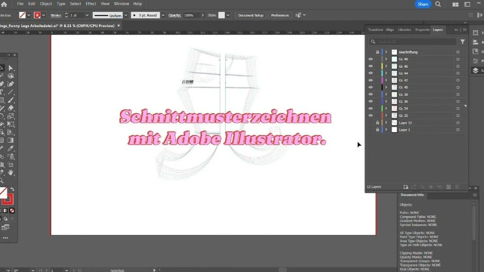Click the Opacity label link
484x272 pixels.
coord(174,15)
